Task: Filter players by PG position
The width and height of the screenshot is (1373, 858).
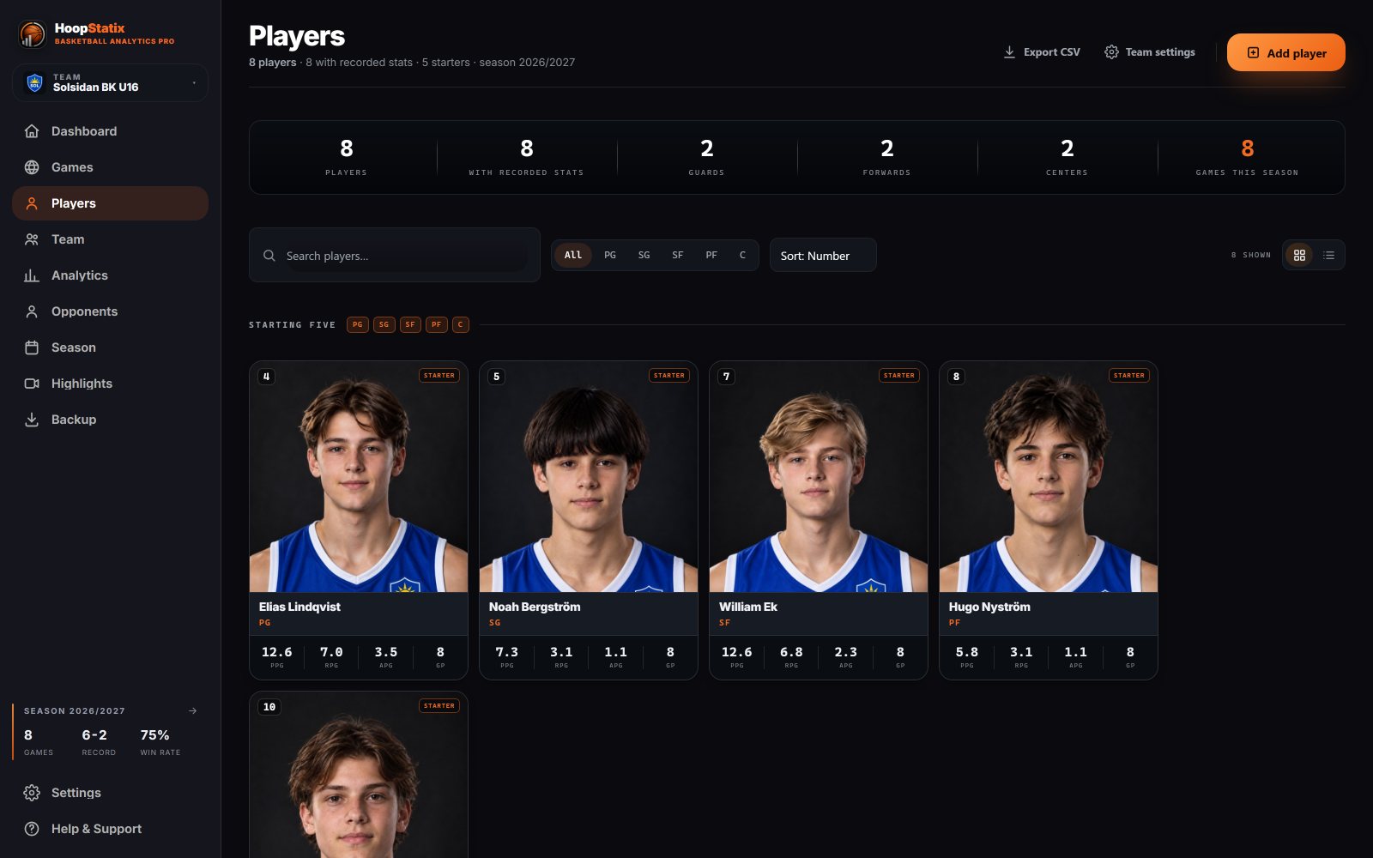Action: 610,255
